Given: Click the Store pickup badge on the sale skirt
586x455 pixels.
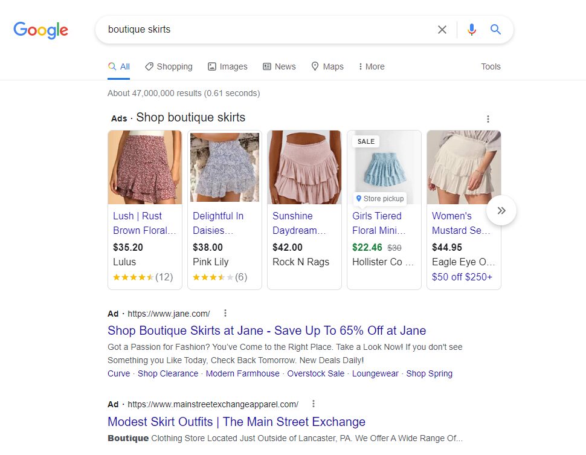Looking at the screenshot, I should click(x=379, y=198).
